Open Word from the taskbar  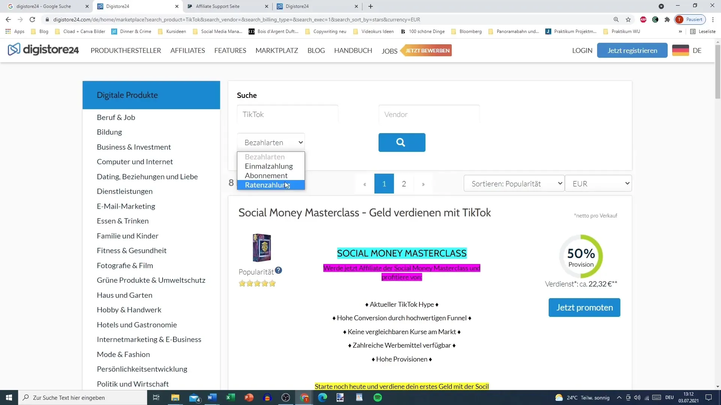coord(212,397)
